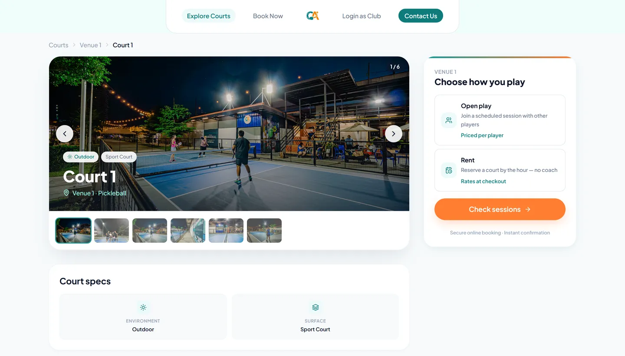This screenshot has width=625, height=356.
Task: Go to previous photo with left arrow
Action: coord(65,134)
